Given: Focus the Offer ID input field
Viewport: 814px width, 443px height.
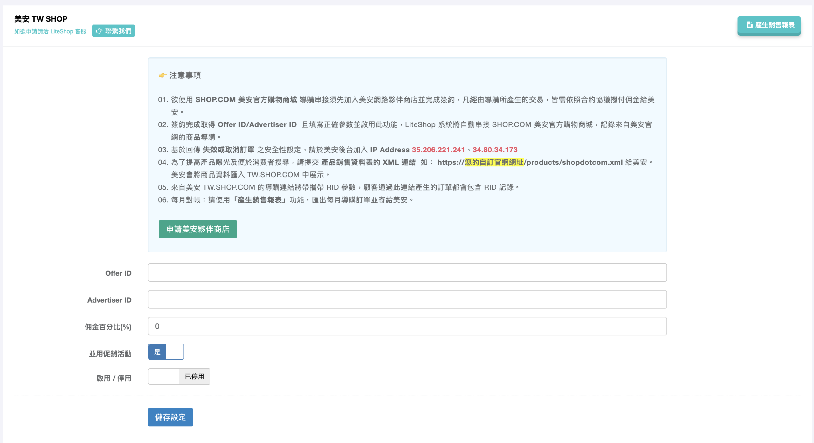Looking at the screenshot, I should pos(407,272).
